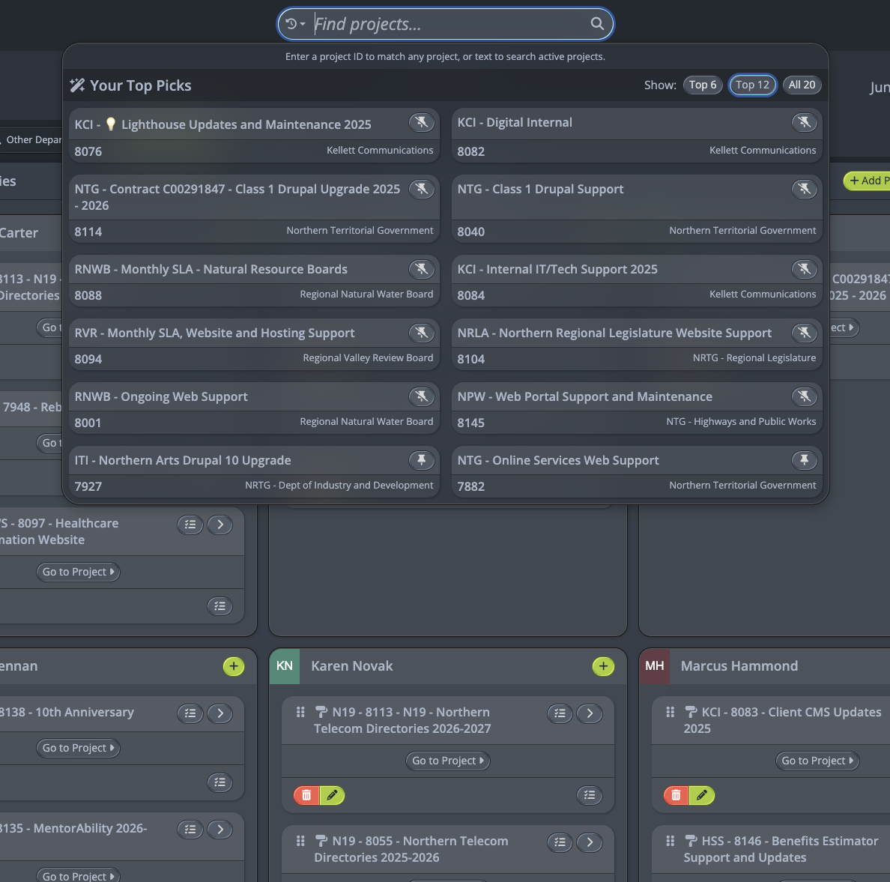
Task: Open task list for 8097 Healthcare card
Action: click(x=190, y=525)
